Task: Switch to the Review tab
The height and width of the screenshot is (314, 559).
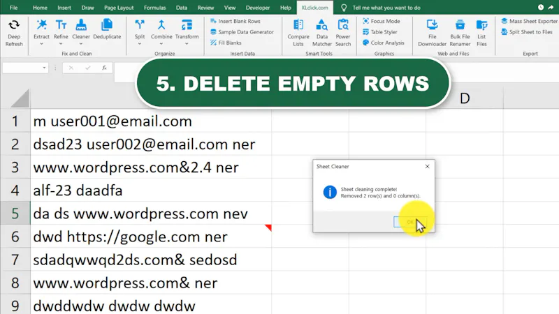Action: tap(205, 8)
